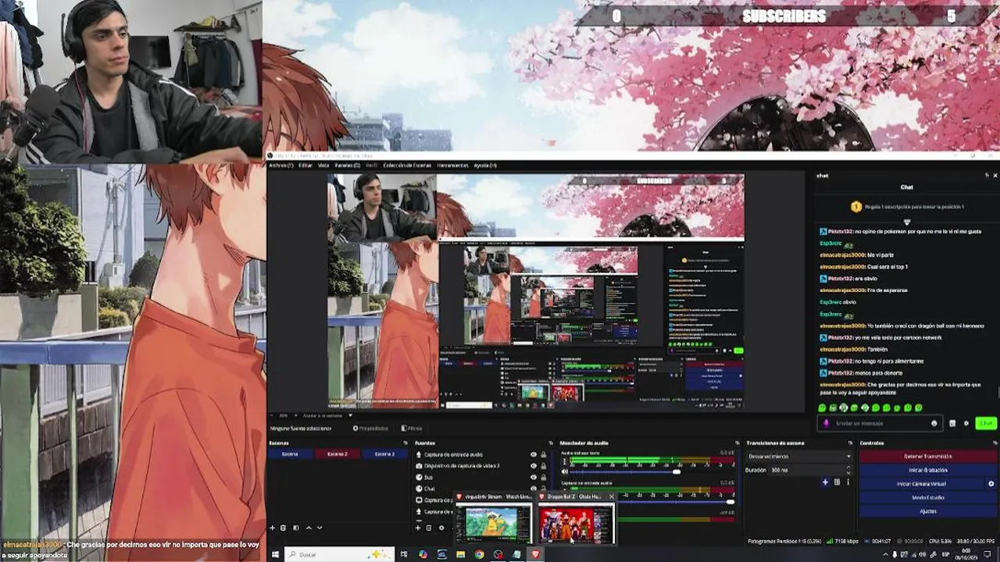Add a new source with plus icon

click(418, 528)
